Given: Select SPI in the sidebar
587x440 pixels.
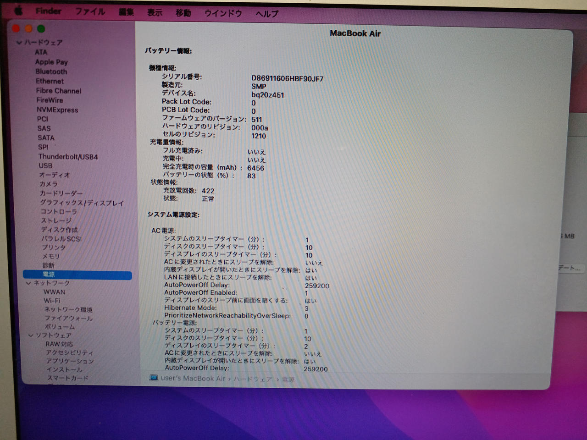Looking at the screenshot, I should click(x=43, y=147).
